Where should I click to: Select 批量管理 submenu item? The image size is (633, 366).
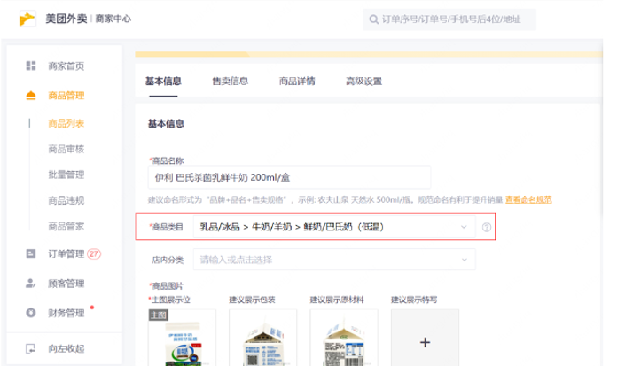(x=66, y=175)
